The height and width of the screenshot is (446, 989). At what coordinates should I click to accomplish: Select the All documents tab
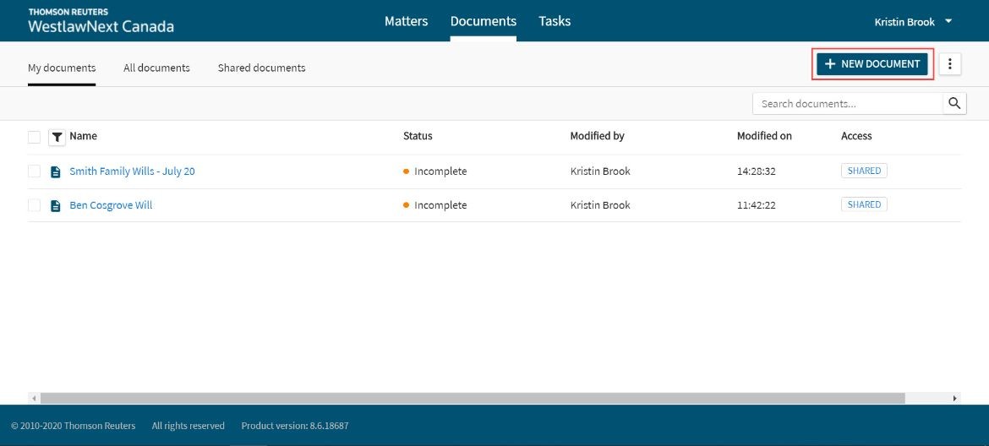pyautogui.click(x=156, y=68)
